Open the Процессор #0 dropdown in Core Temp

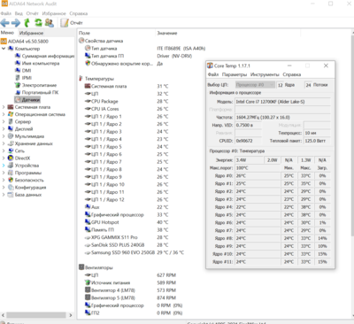click(255, 85)
